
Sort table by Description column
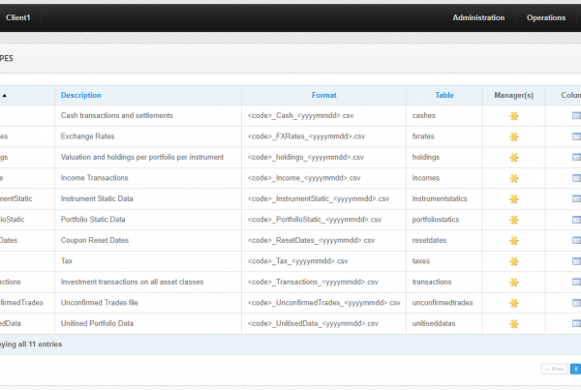click(80, 95)
